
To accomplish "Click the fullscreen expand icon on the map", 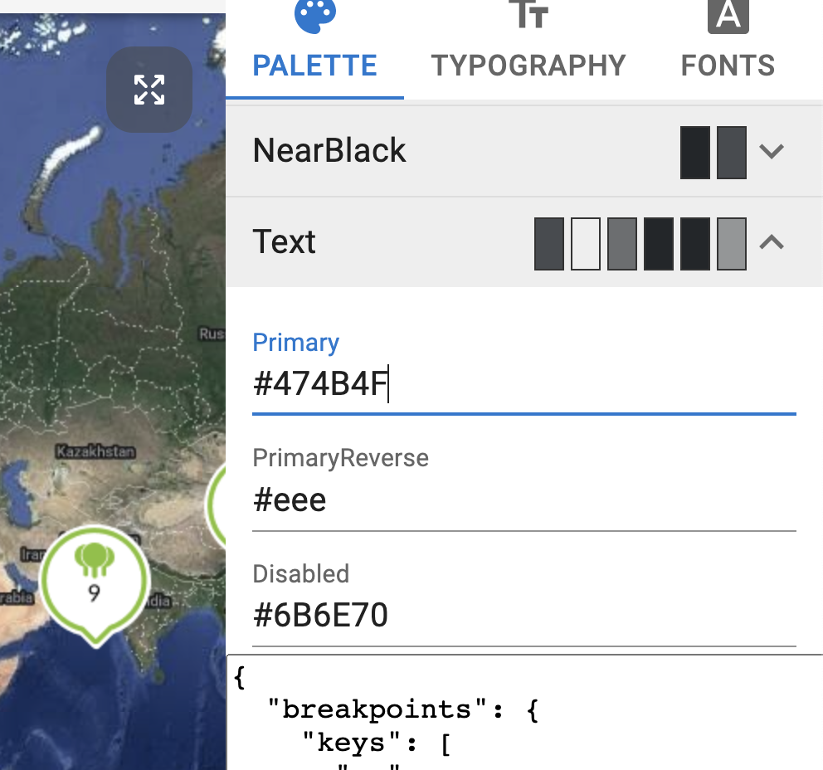I will (149, 91).
